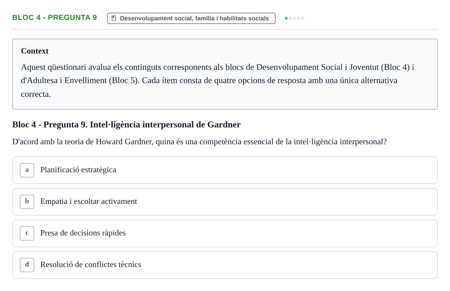This screenshot has width=450, height=291.
Task: Click the letter box 'a' marker
Action: (x=27, y=170)
